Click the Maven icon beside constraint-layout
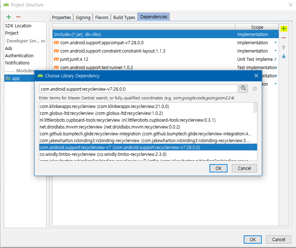The width and height of the screenshot is (296, 248). pos(56,51)
